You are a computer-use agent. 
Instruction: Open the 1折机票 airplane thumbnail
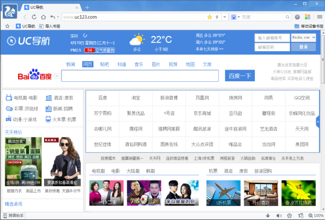click(223, 193)
